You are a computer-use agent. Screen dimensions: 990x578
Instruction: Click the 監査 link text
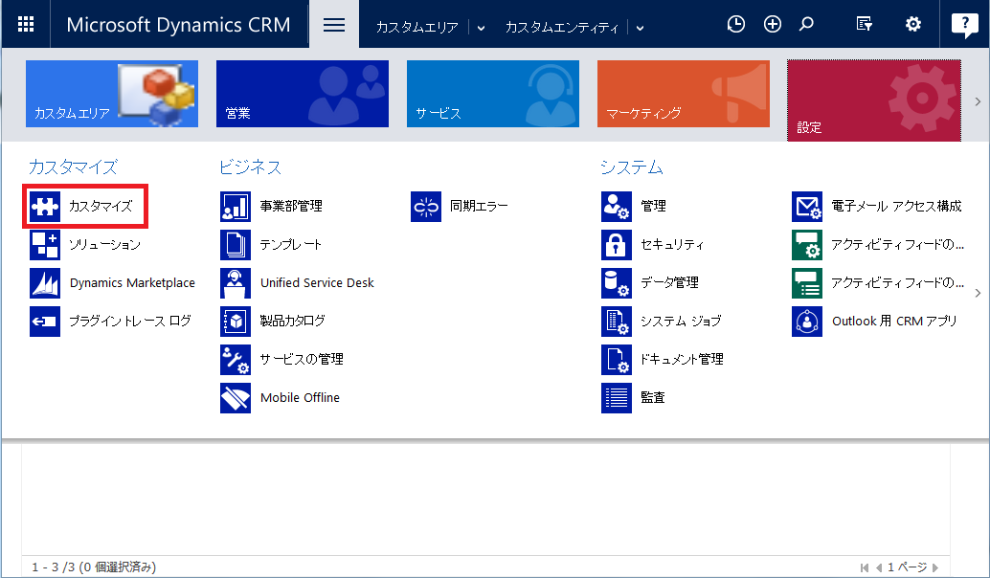[653, 397]
